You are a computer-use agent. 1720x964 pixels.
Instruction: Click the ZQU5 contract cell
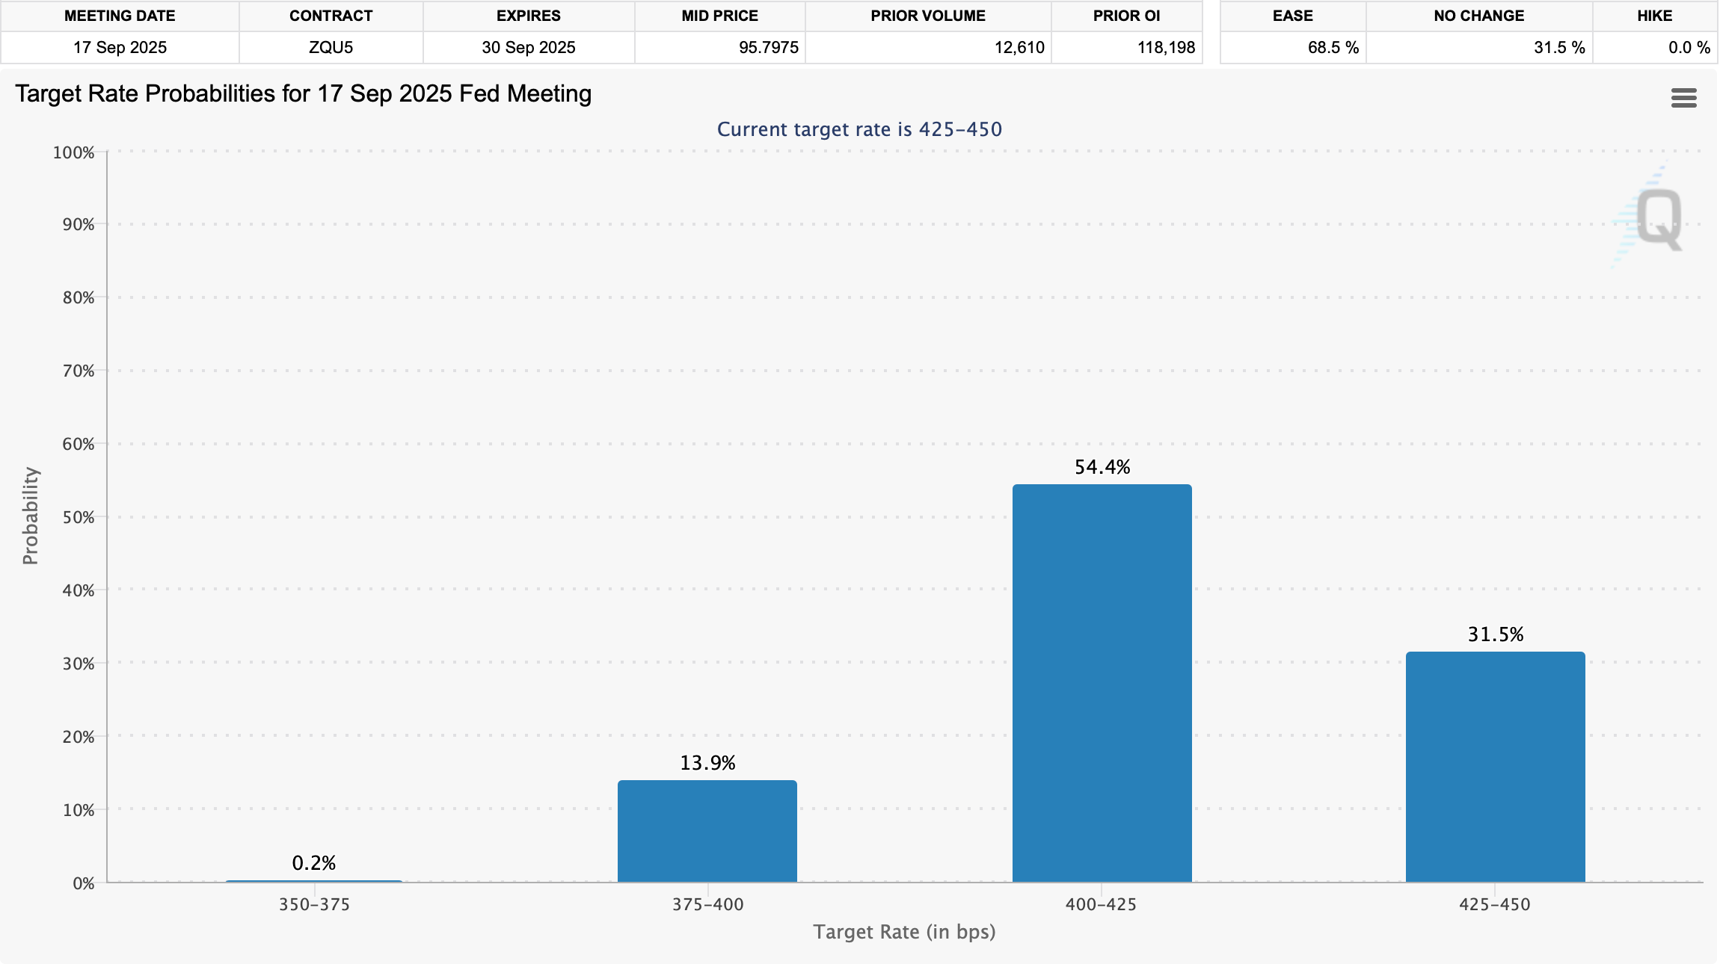(x=331, y=48)
